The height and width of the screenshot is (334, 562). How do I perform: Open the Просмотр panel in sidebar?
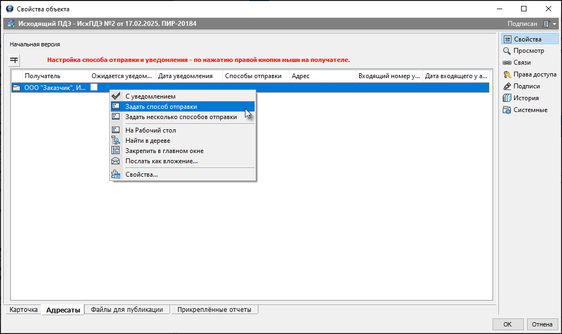coord(529,51)
